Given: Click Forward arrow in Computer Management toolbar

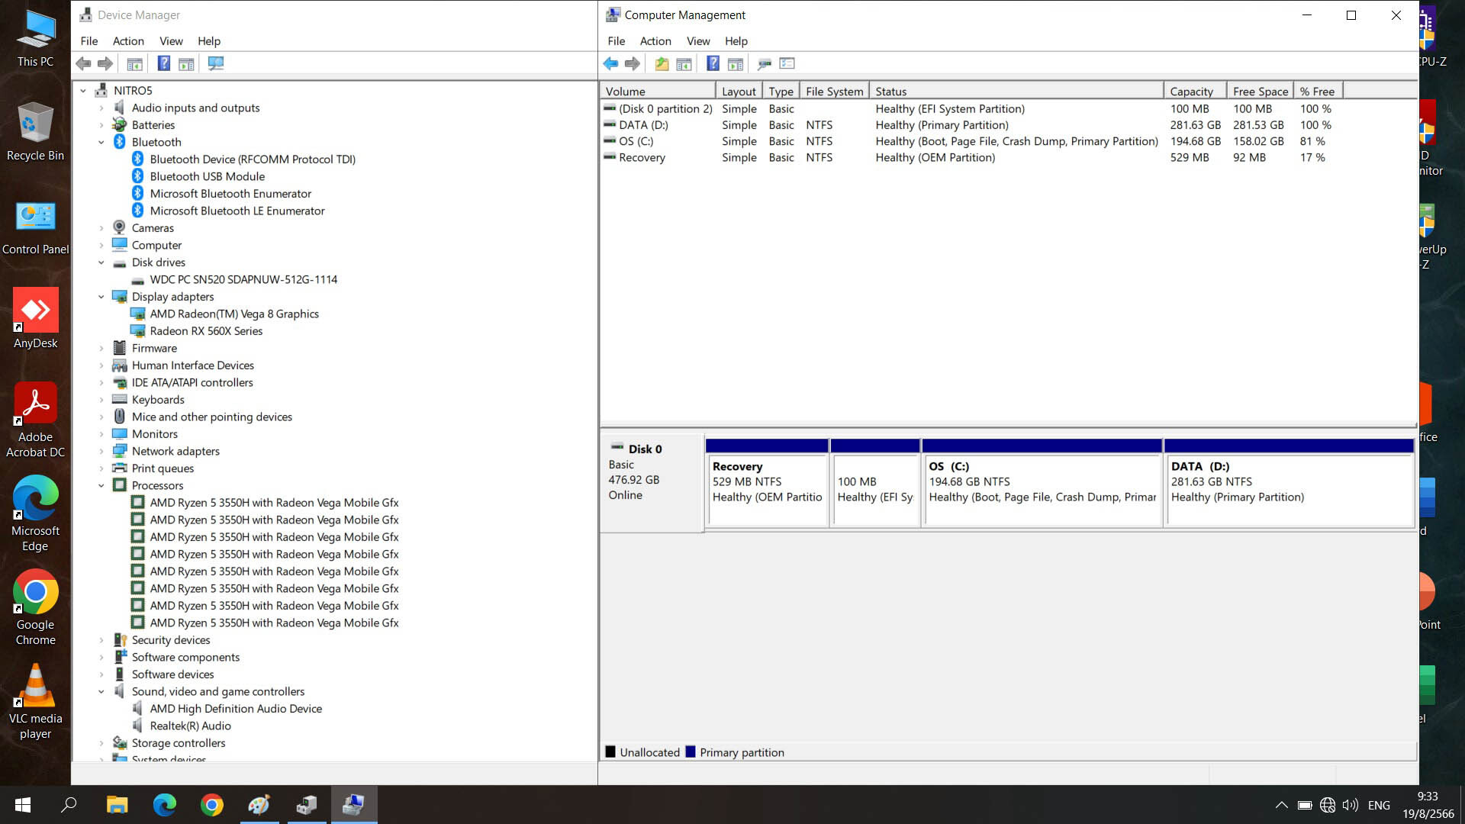Looking at the screenshot, I should 633,64.
